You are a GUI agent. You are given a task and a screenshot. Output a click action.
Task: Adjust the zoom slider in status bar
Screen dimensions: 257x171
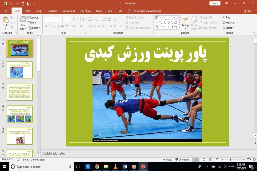click(x=230, y=160)
